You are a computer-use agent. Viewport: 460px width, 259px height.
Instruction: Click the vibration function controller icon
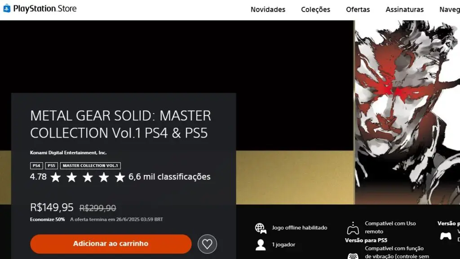[353, 256]
